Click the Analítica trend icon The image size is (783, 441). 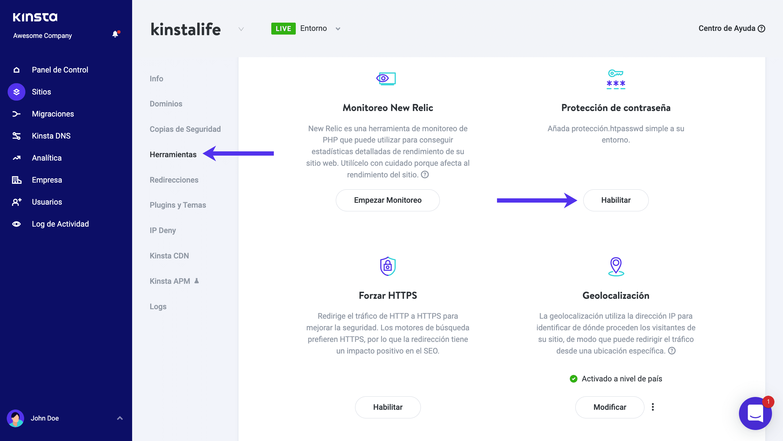click(17, 158)
